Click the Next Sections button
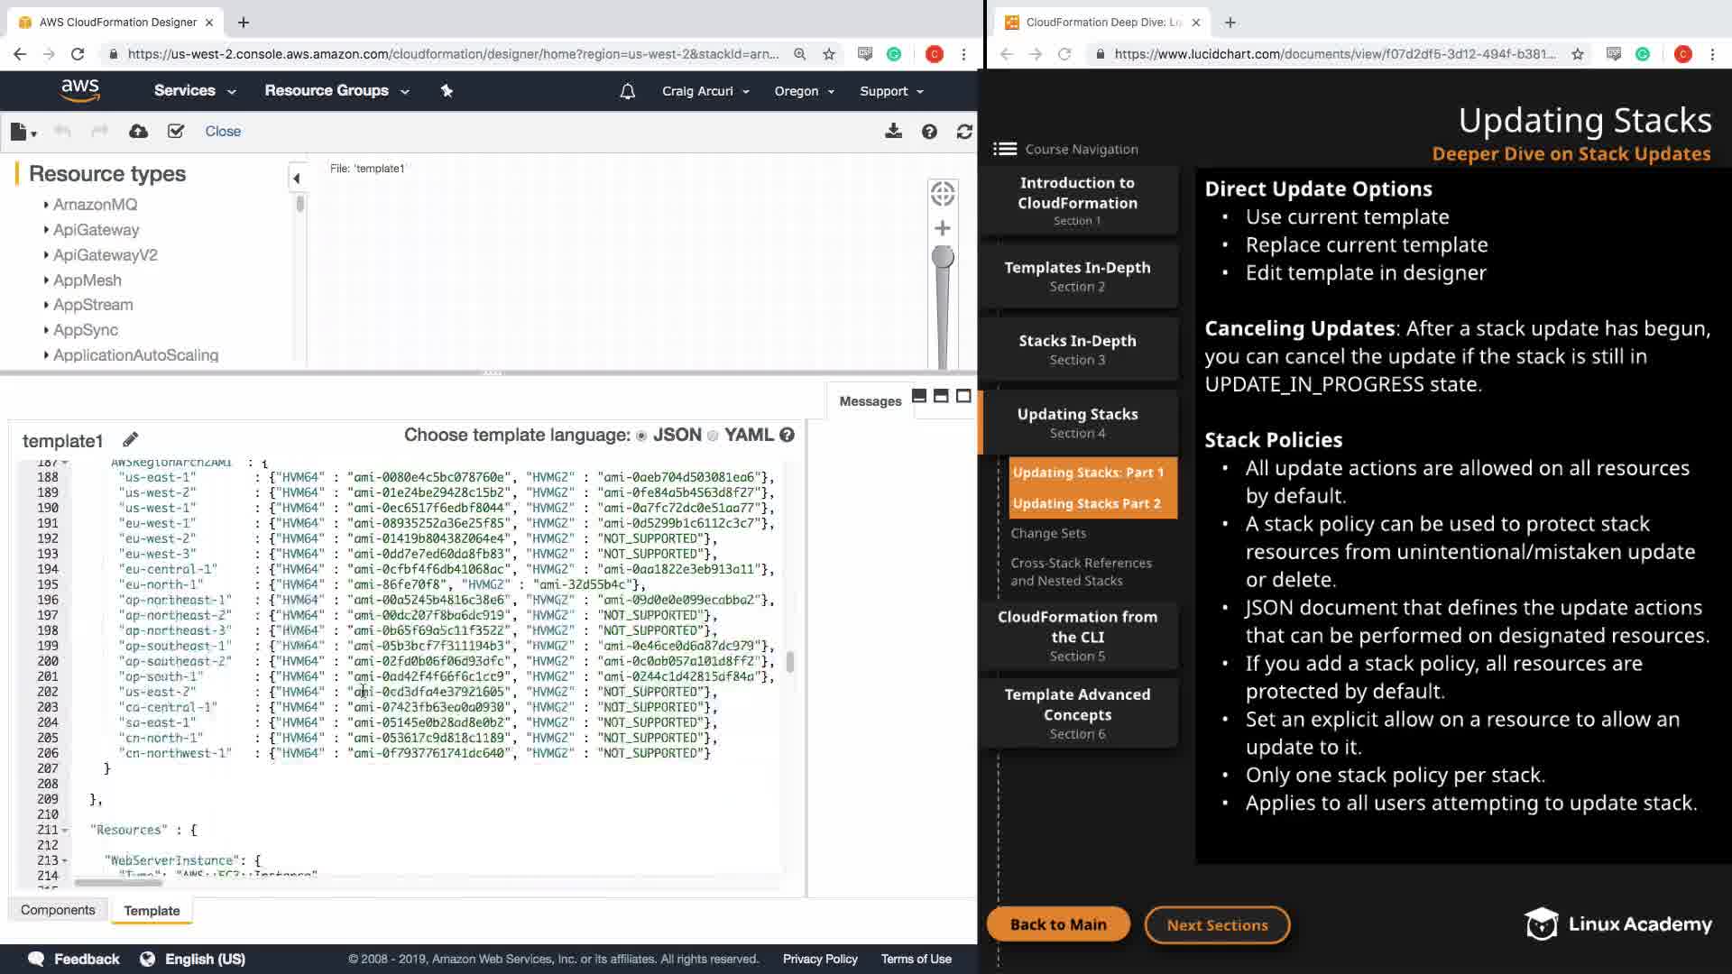The width and height of the screenshot is (1732, 974). [x=1217, y=924]
